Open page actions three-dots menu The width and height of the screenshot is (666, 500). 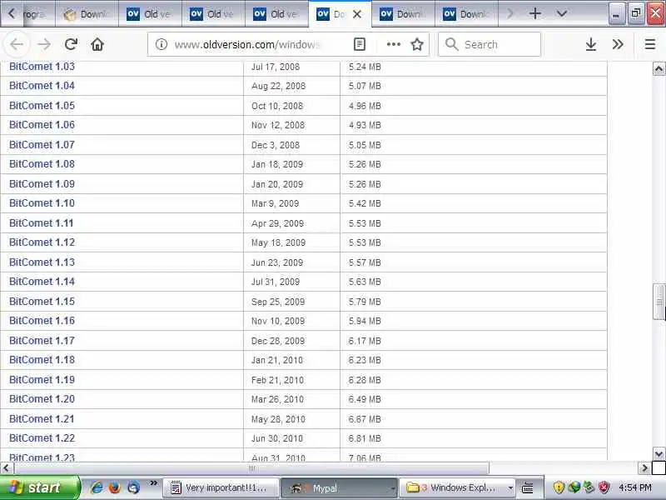click(x=393, y=44)
